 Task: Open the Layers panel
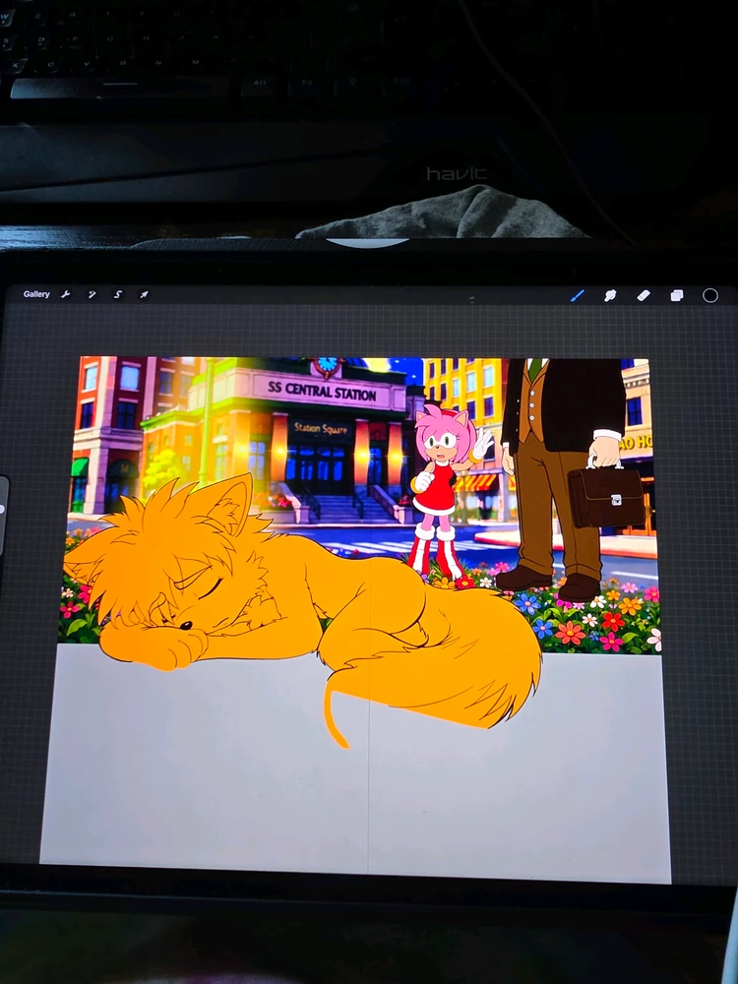[677, 295]
